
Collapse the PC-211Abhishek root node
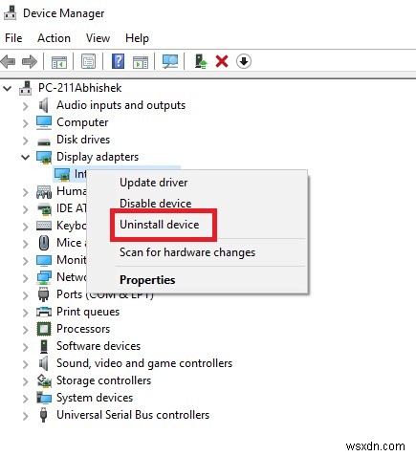click(7, 88)
